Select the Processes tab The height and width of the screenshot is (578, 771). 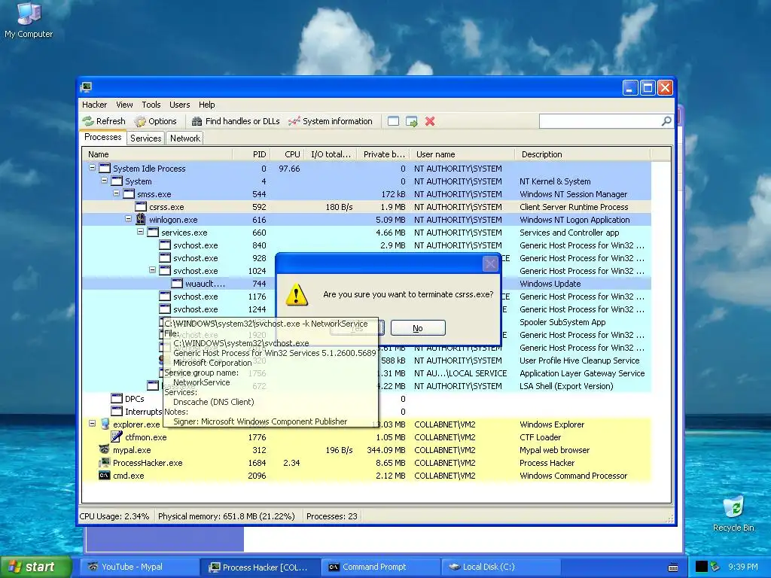pos(102,137)
